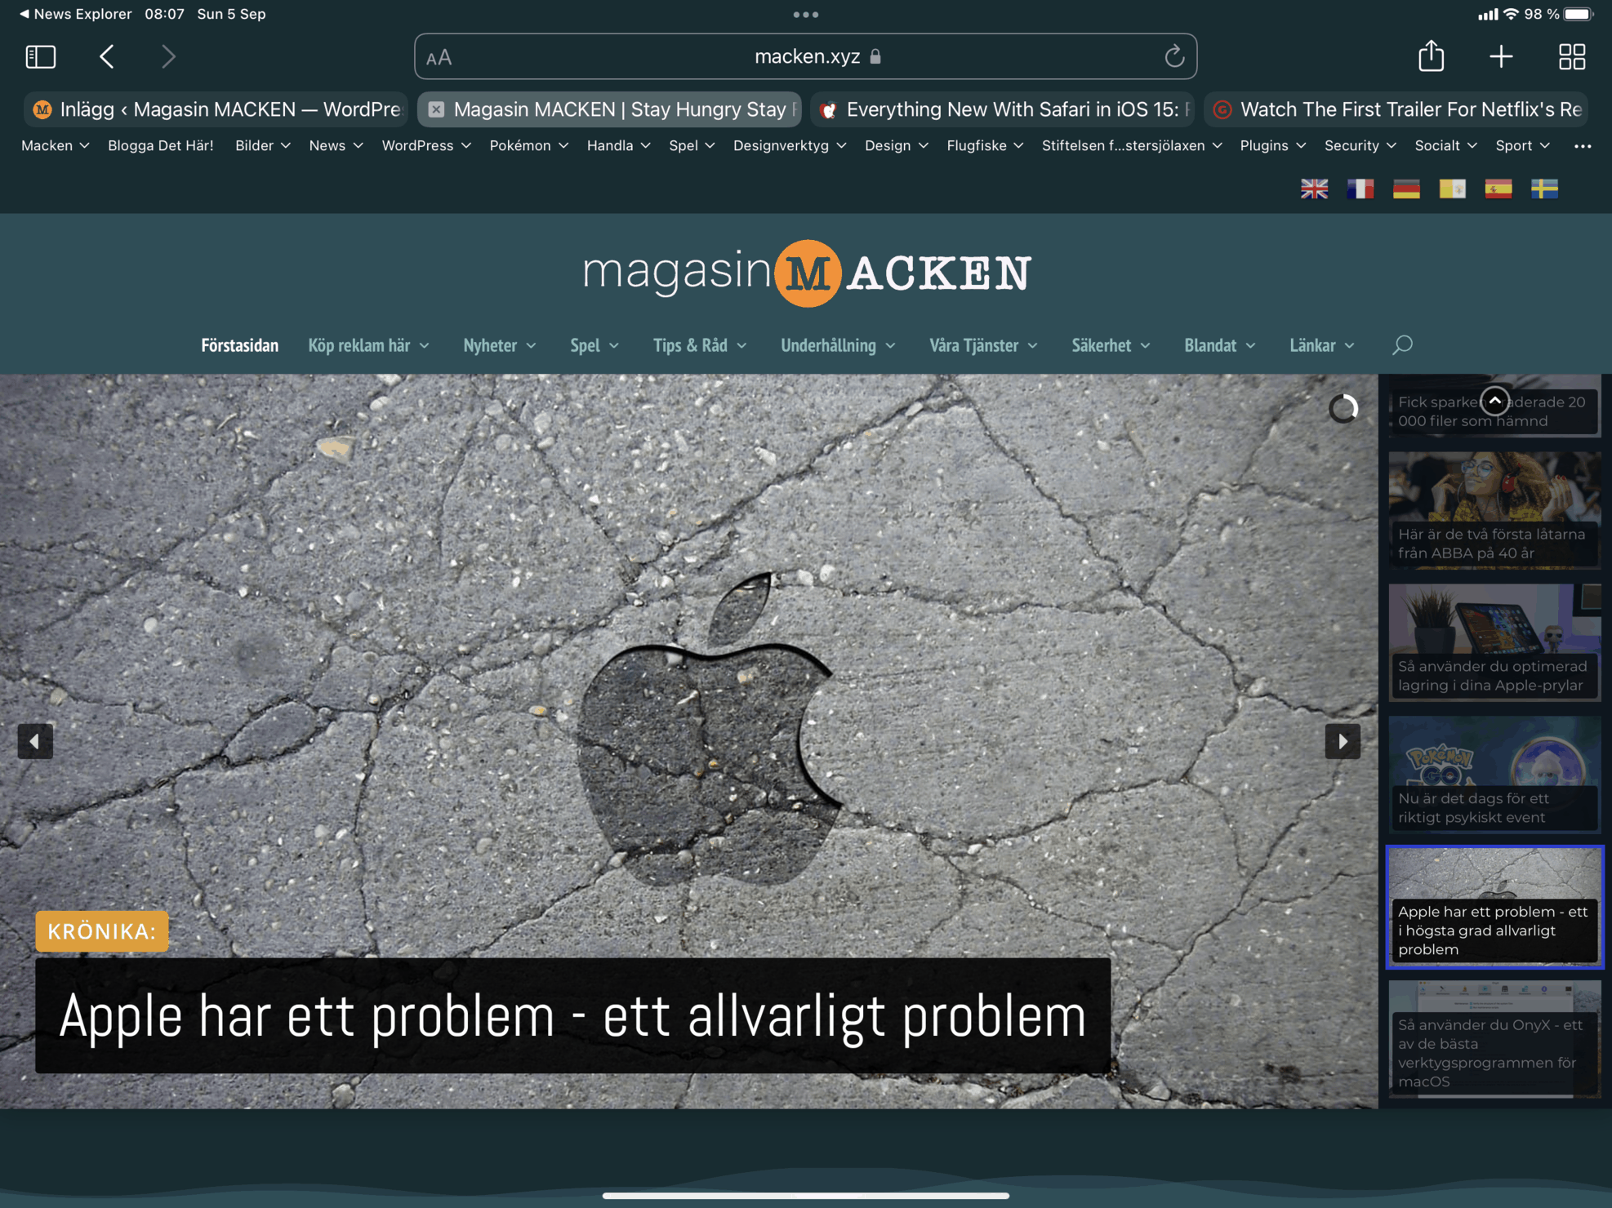Expand the Flugfiske bookmarks folder

(985, 145)
